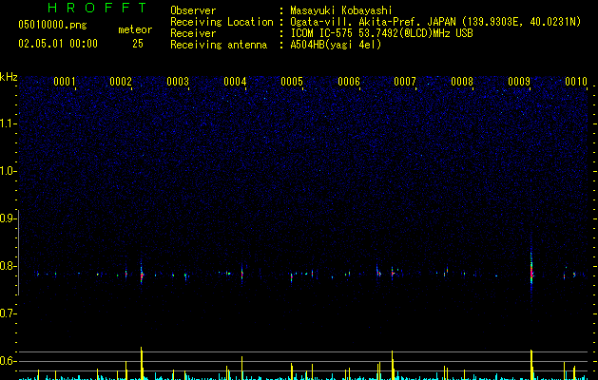Click time marker 0006
Screen dimensions: 598x380
(349, 82)
